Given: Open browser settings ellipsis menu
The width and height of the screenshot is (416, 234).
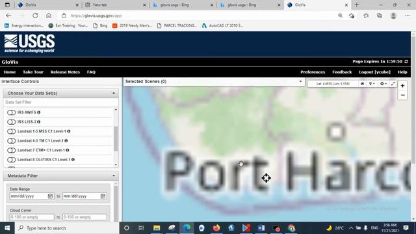Looking at the screenshot, I should pos(408,16).
